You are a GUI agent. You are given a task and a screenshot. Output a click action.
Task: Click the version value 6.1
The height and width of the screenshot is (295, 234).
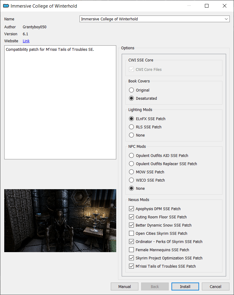pyautogui.click(x=25, y=34)
